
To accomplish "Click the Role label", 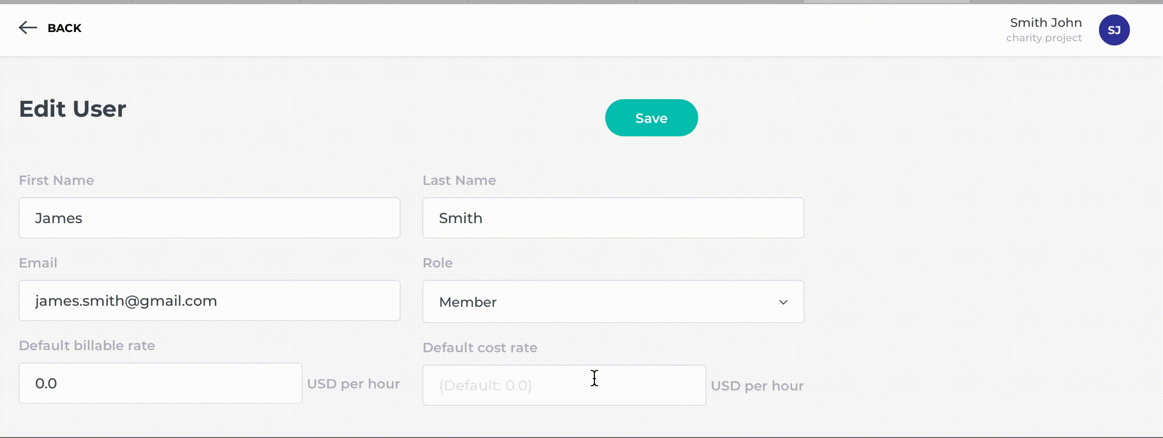I will point(437,263).
